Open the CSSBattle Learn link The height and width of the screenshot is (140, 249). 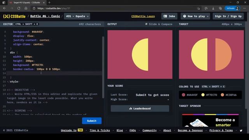click(143, 16)
